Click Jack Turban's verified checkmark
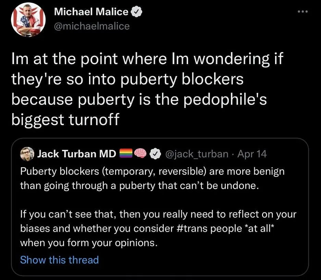 156,153
